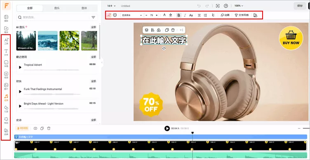
Task: Show all AI 音乐 tracks
Action: click(x=93, y=27)
